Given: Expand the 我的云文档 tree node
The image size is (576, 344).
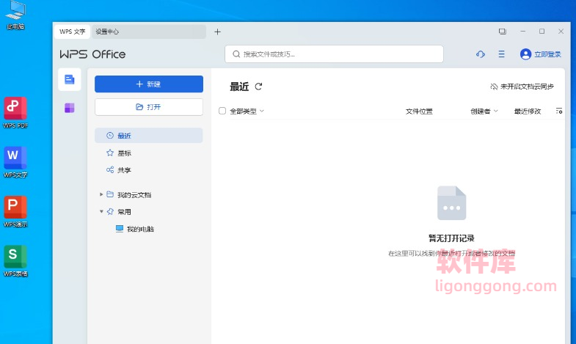Looking at the screenshot, I should point(101,194).
